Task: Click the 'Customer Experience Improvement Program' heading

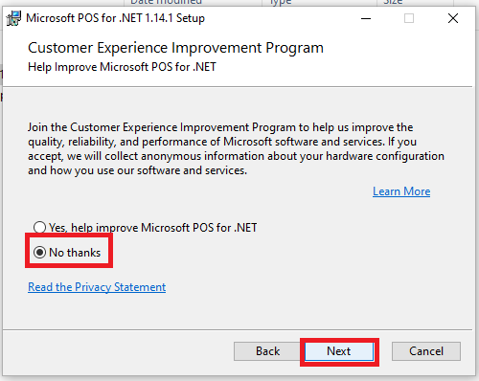Action: tap(175, 48)
